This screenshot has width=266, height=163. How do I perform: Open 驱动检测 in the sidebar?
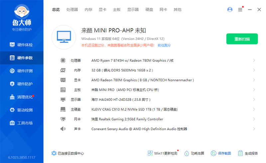point(22,110)
